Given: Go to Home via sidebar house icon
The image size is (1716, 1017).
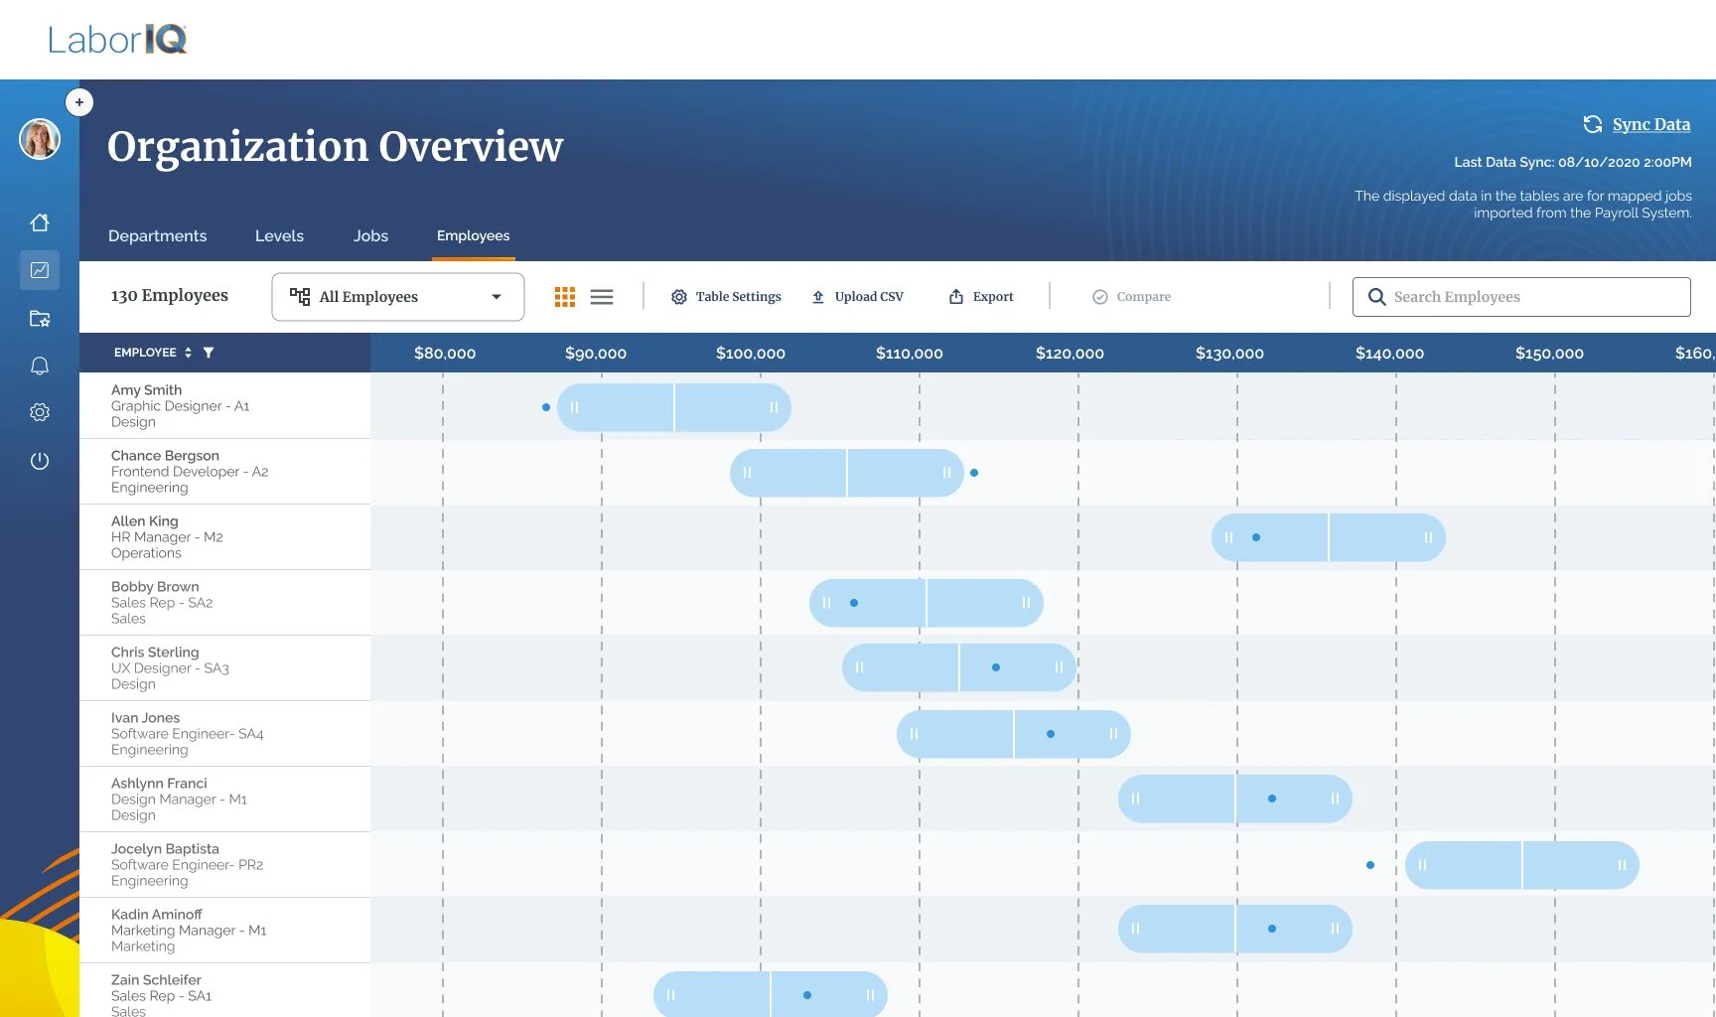Looking at the screenshot, I should point(40,222).
